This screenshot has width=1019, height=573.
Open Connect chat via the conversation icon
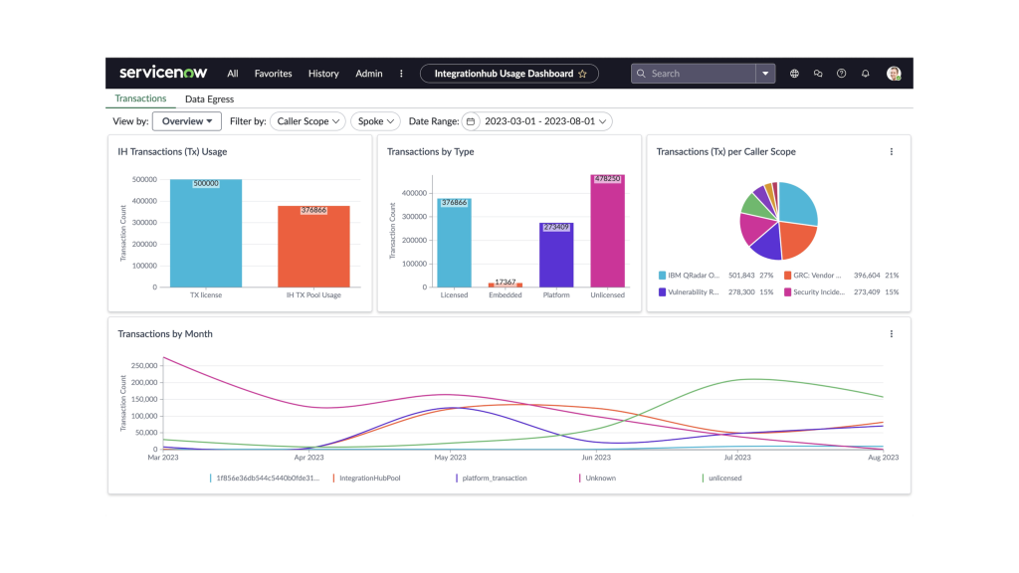click(x=818, y=73)
